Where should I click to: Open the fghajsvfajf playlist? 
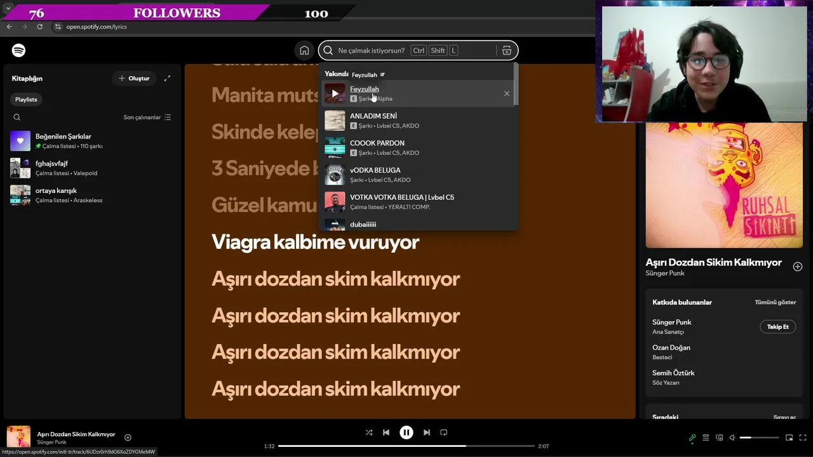click(x=91, y=168)
